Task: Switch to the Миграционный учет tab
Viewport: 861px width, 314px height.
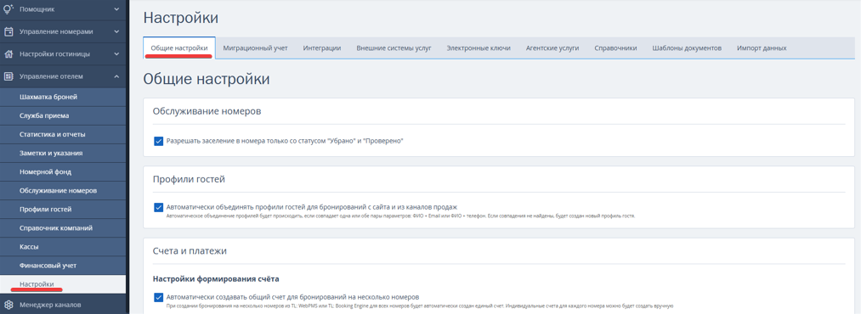Action: coord(255,48)
